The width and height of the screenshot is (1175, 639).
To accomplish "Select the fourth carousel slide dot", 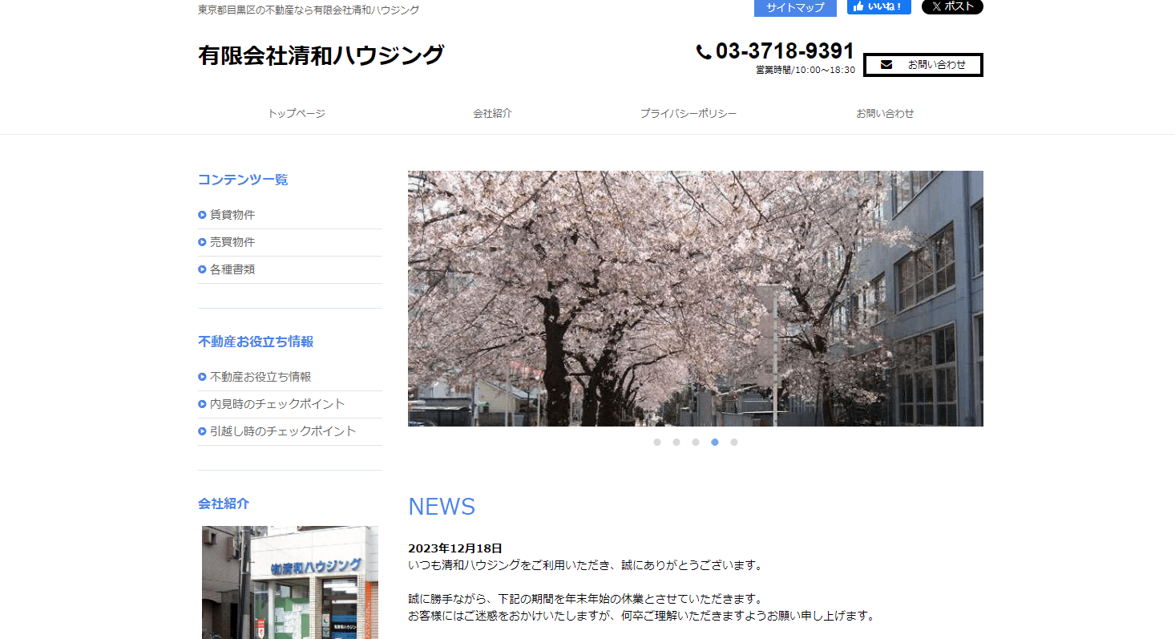I will point(714,442).
